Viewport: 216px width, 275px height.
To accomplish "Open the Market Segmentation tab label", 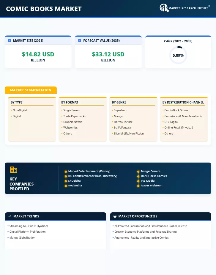I will [x=31, y=90].
